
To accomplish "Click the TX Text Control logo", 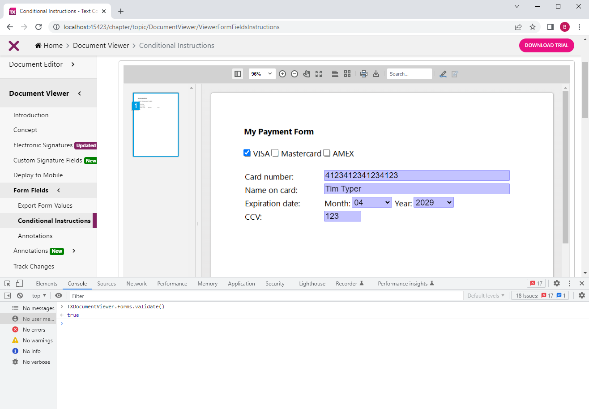I will [14, 45].
